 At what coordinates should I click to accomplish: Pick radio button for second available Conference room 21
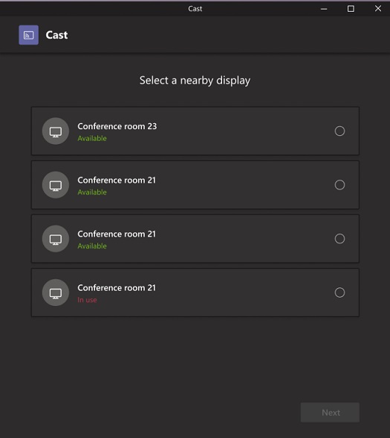click(339, 238)
